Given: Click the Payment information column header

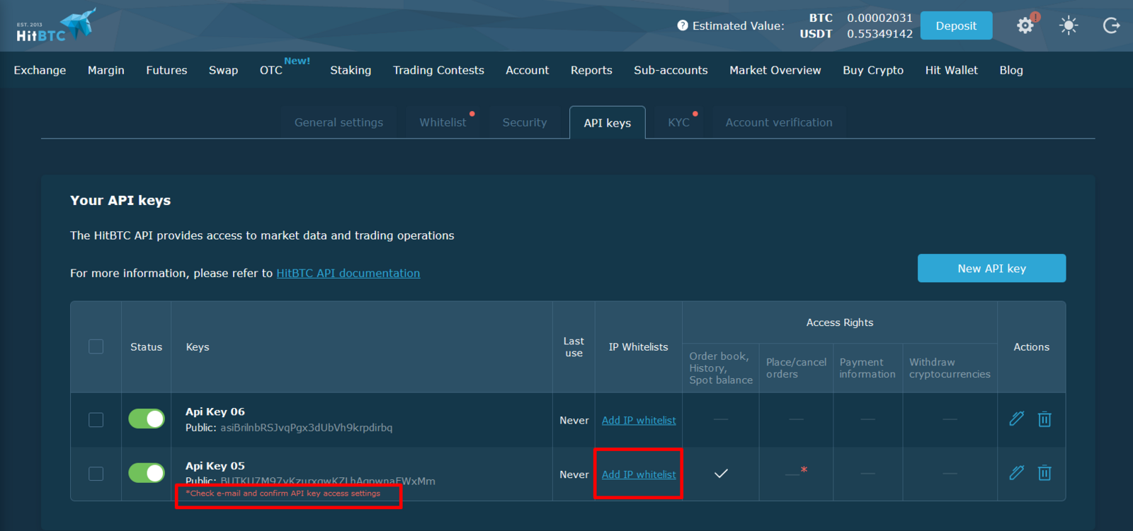Looking at the screenshot, I should (867, 368).
